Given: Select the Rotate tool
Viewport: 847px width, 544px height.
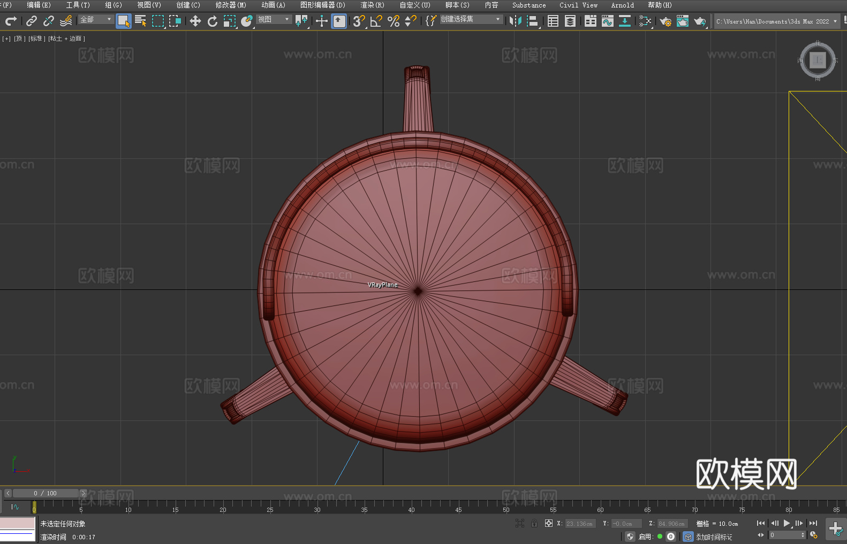Looking at the screenshot, I should [213, 21].
